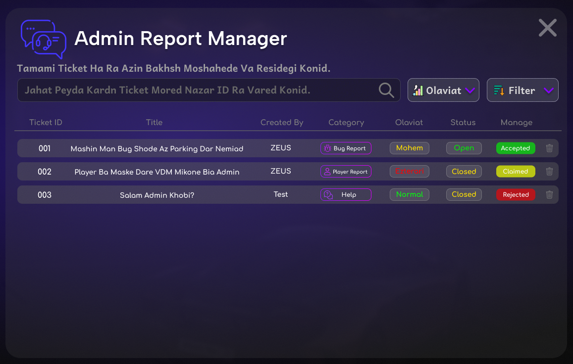The width and height of the screenshot is (573, 364).
Task: Delete ticket 002 with the trash icon
Action: coord(549,172)
